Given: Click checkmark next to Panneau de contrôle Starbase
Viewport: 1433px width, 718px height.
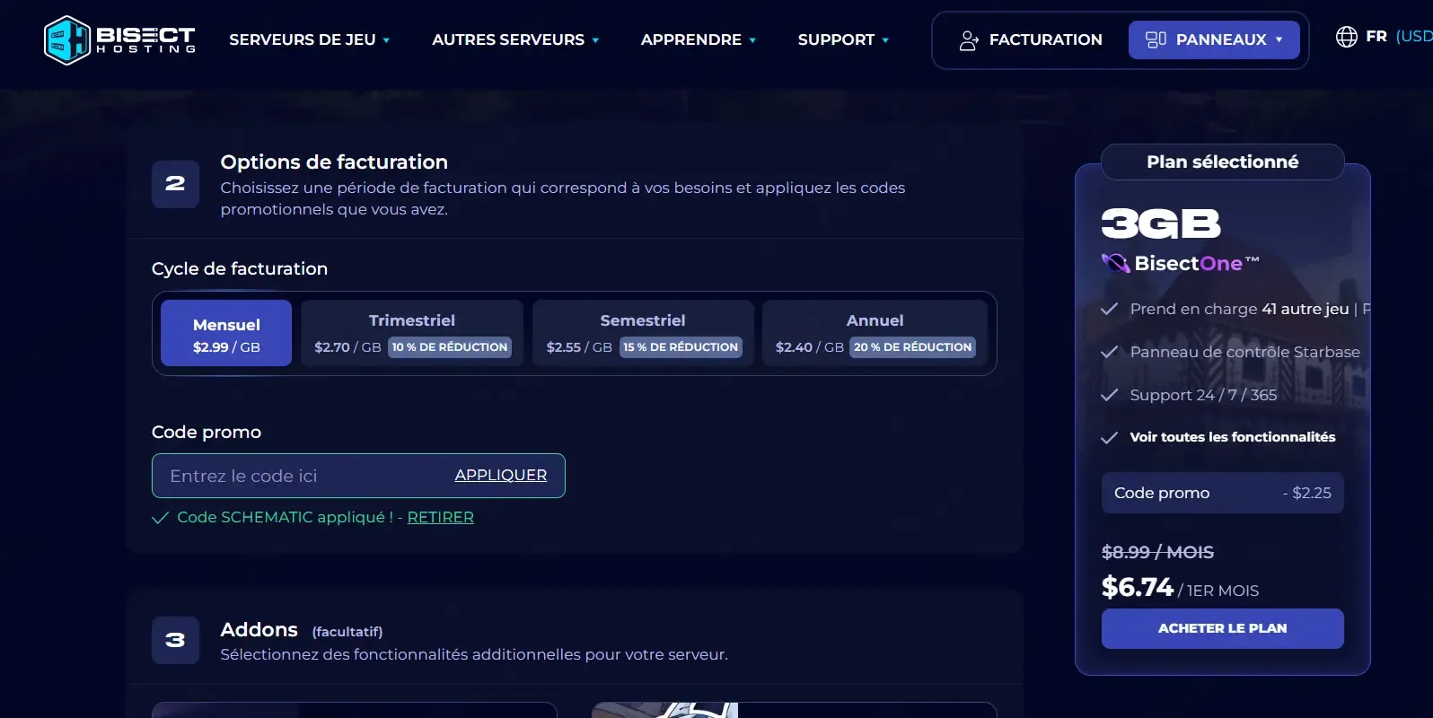Looking at the screenshot, I should coord(1110,352).
